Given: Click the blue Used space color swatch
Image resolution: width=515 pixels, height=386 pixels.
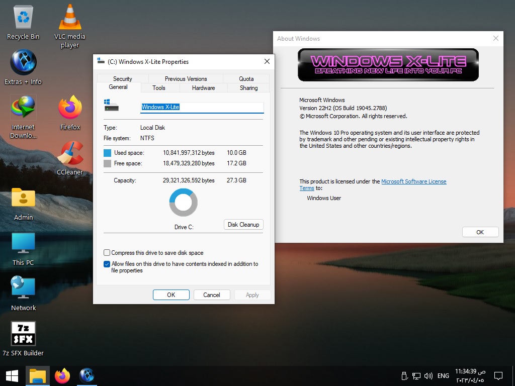Looking at the screenshot, I should tap(108, 153).
